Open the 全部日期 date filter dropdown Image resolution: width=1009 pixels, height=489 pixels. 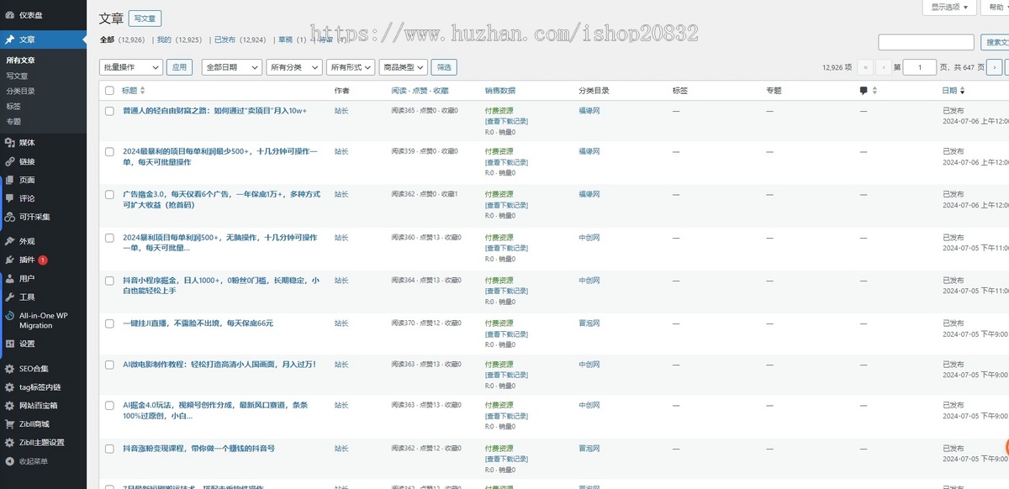click(232, 67)
